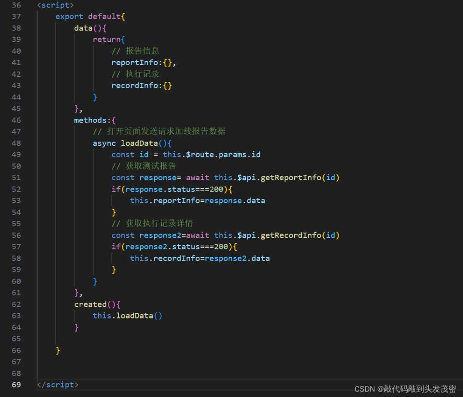Click the opening <script> tag

(55, 5)
